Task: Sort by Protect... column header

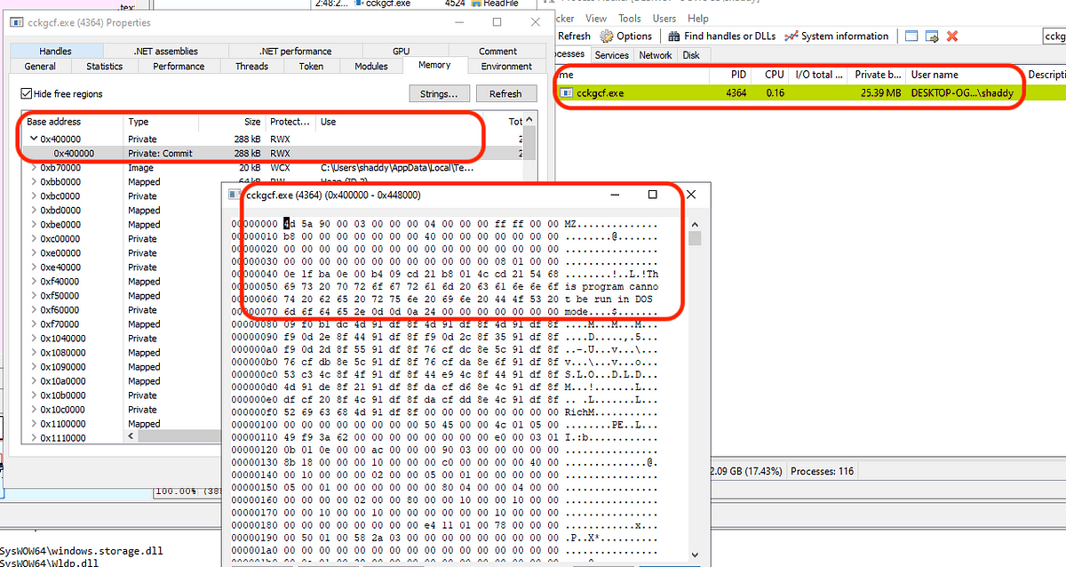Action: (291, 122)
